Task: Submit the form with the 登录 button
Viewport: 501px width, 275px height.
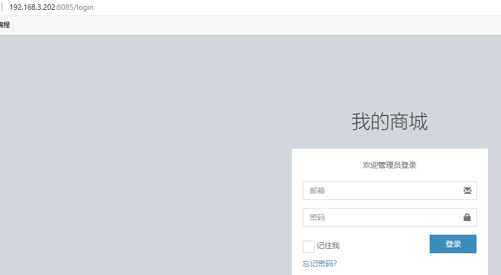Action: pos(453,244)
